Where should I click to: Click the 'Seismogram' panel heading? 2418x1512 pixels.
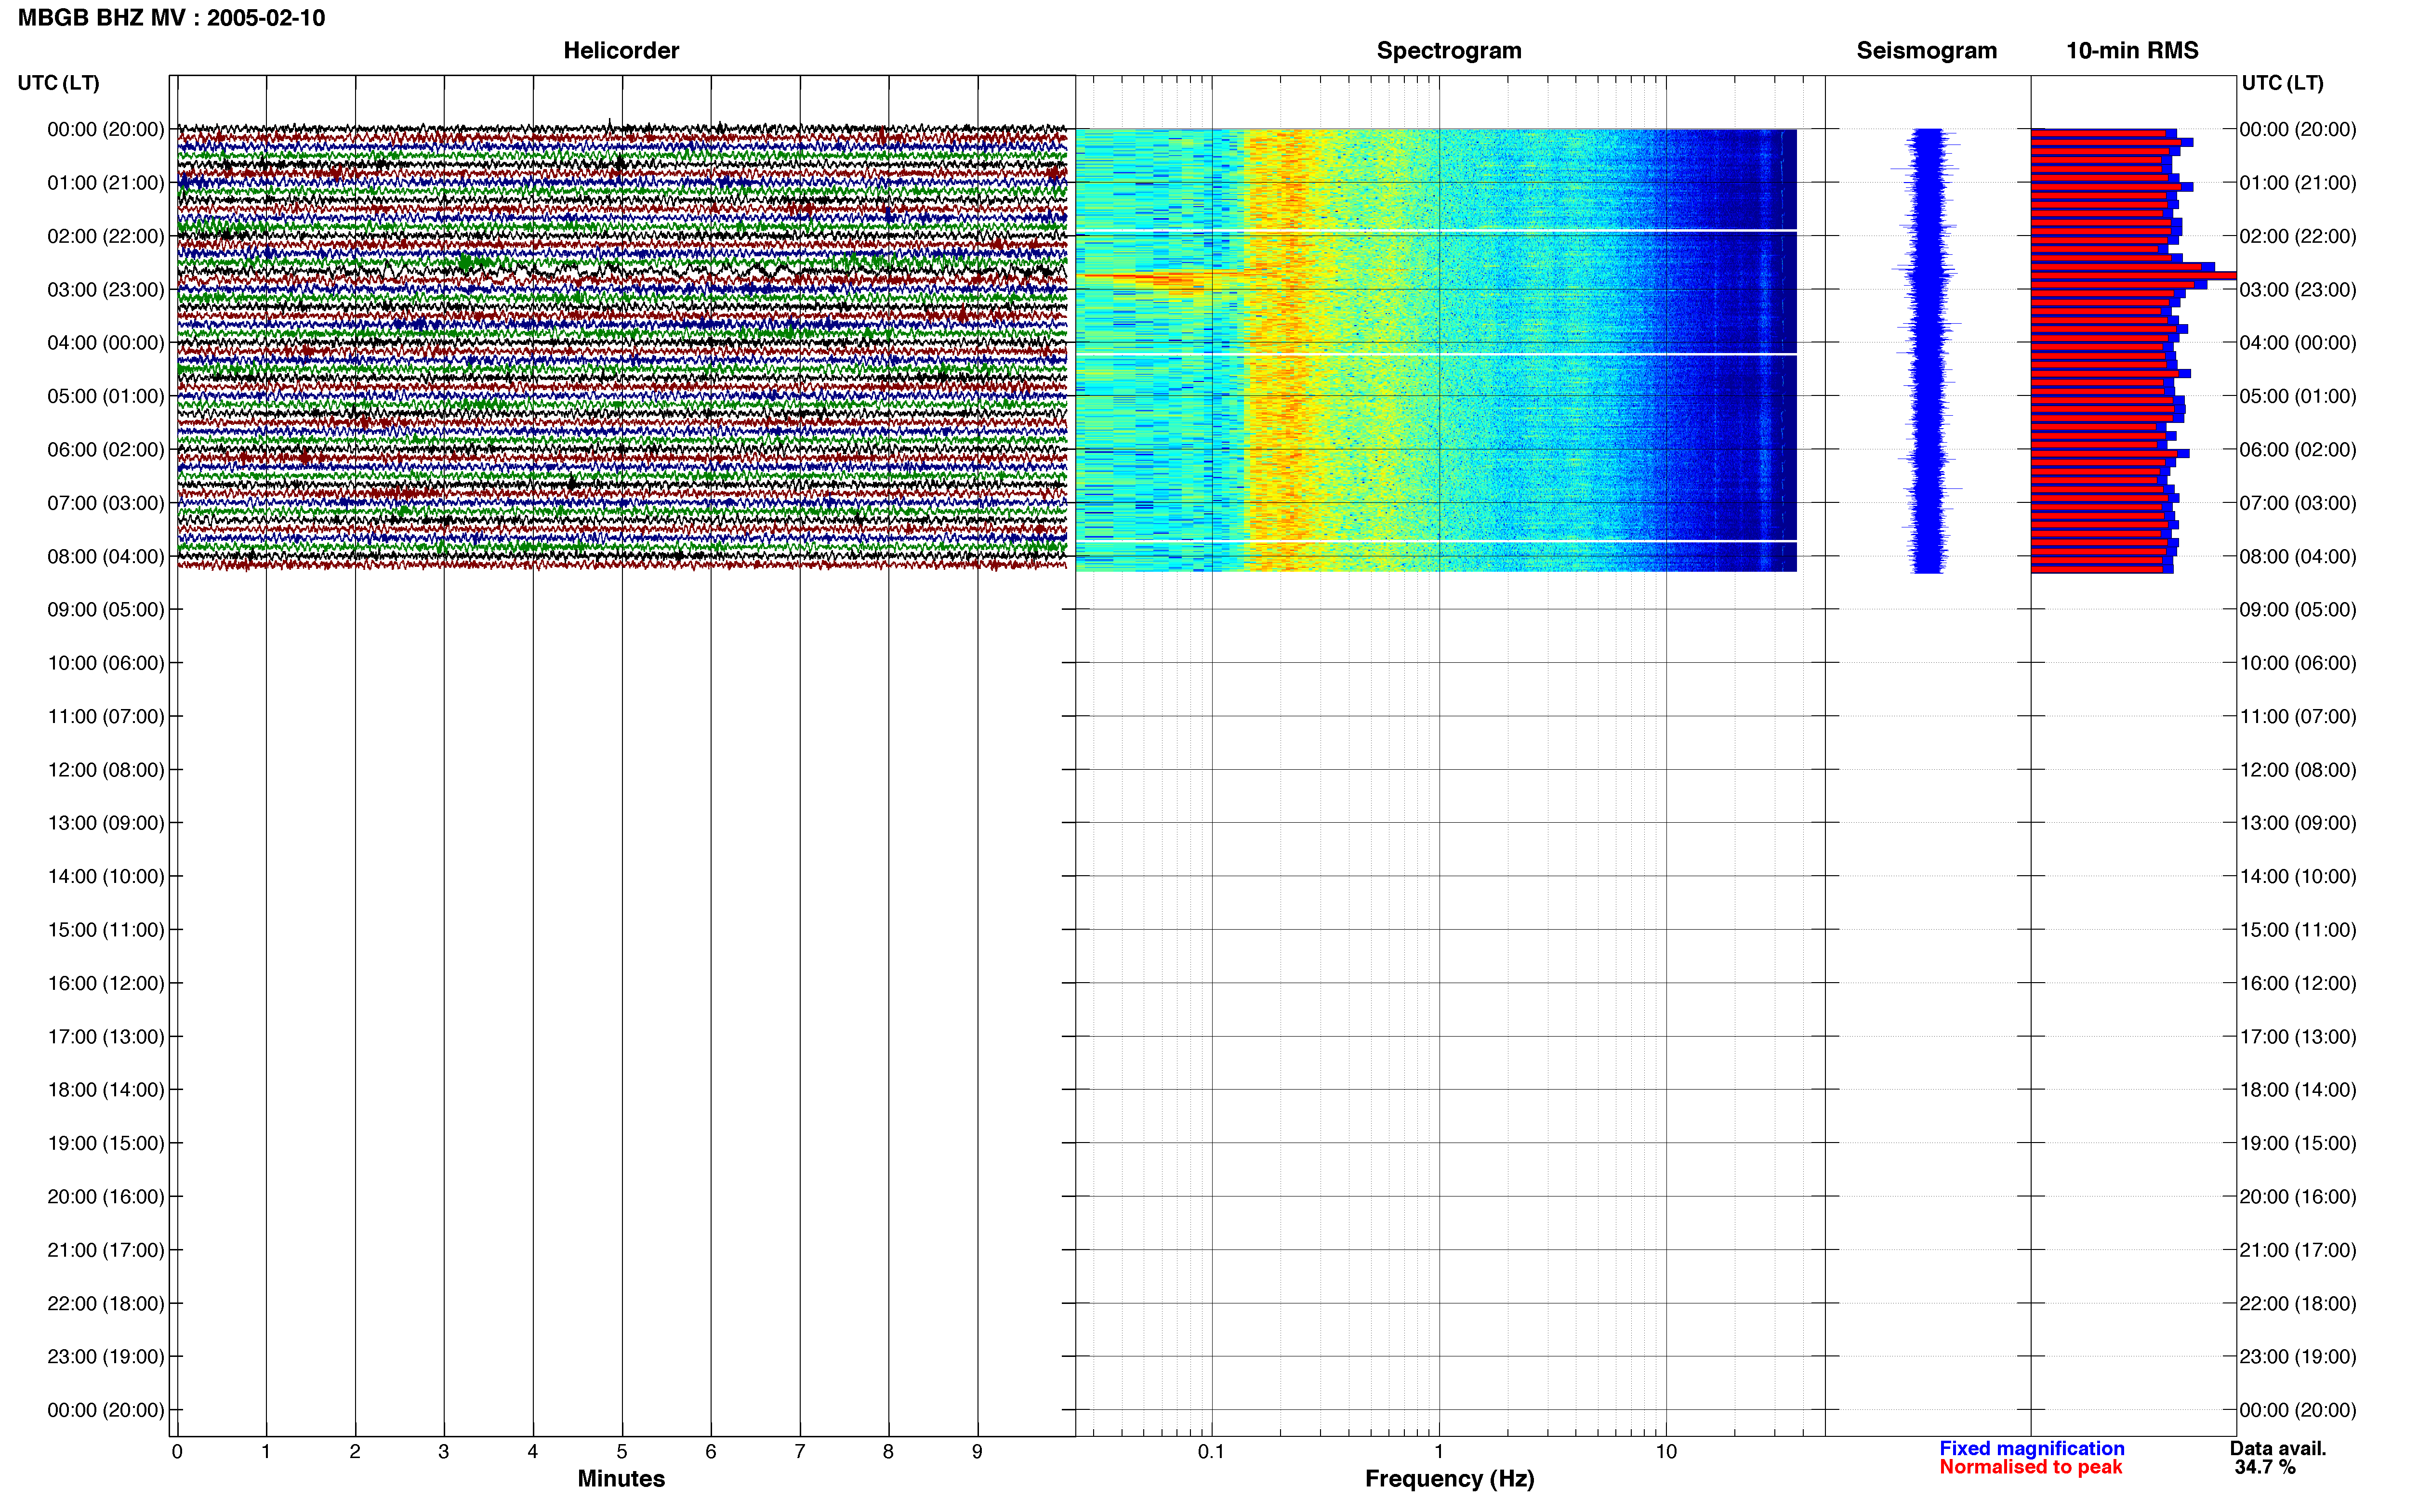[1926, 50]
